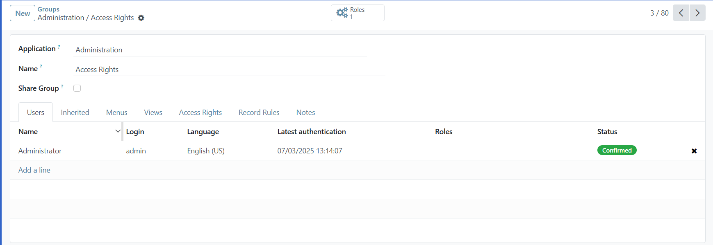
Task: Open the Menus tab
Action: pyautogui.click(x=116, y=112)
